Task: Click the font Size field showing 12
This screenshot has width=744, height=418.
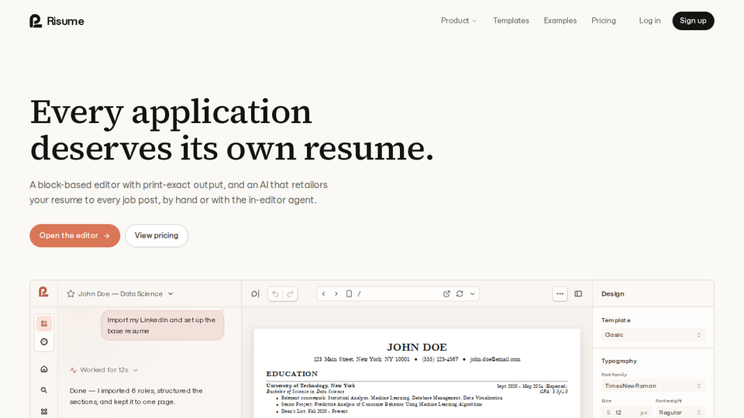Action: (x=626, y=413)
